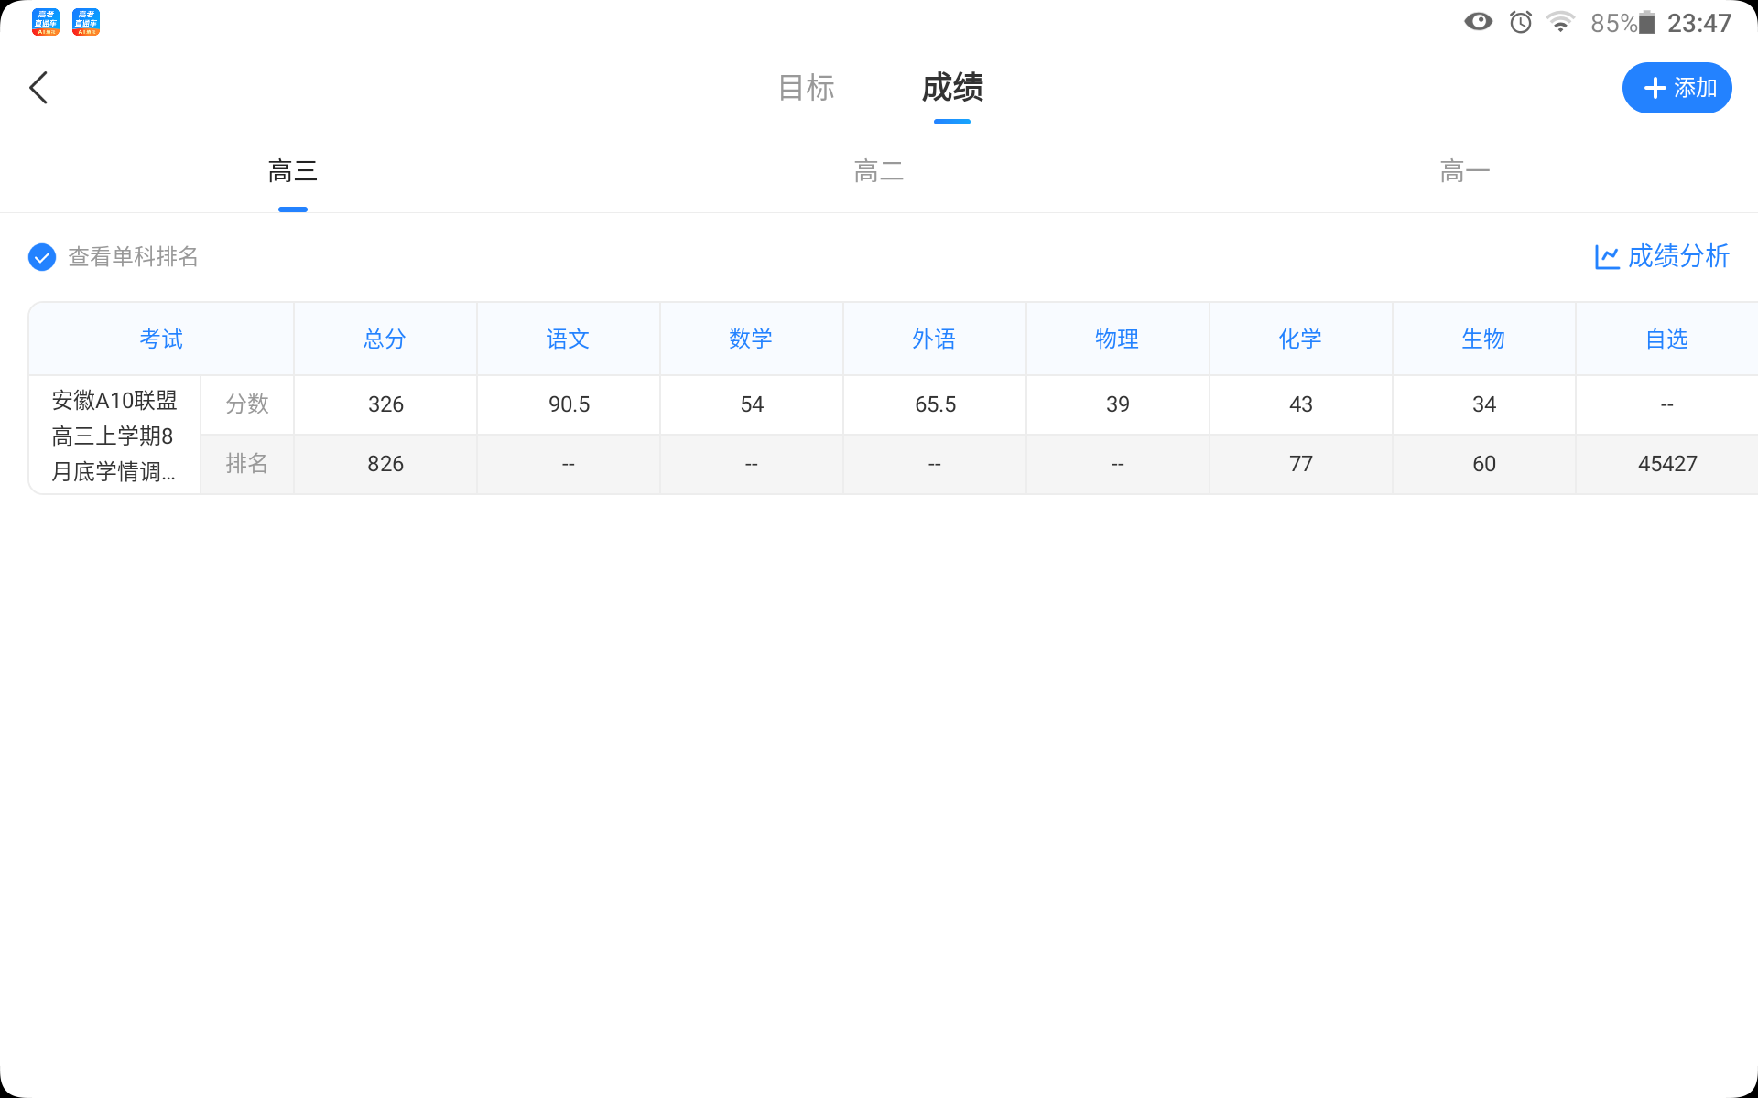Click the 自选 column header

click(x=1666, y=339)
